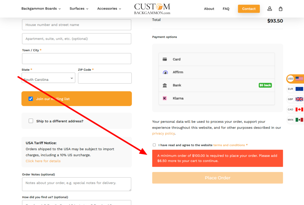Select the Klarna K icon

[x=164, y=98]
